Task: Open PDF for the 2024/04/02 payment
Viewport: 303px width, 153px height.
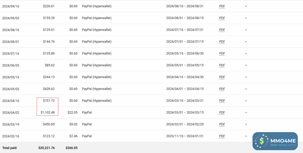Action: click(222, 112)
